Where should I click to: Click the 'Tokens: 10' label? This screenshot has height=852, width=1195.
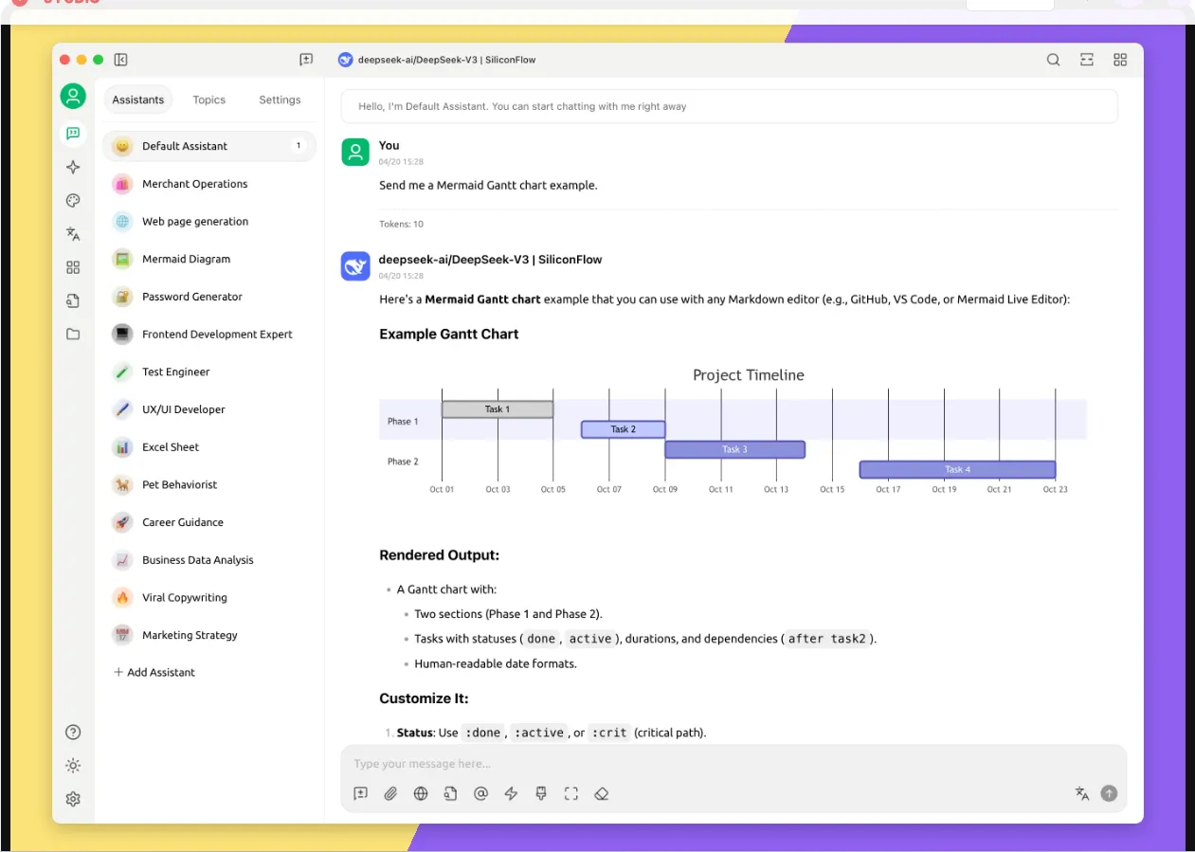tap(402, 225)
